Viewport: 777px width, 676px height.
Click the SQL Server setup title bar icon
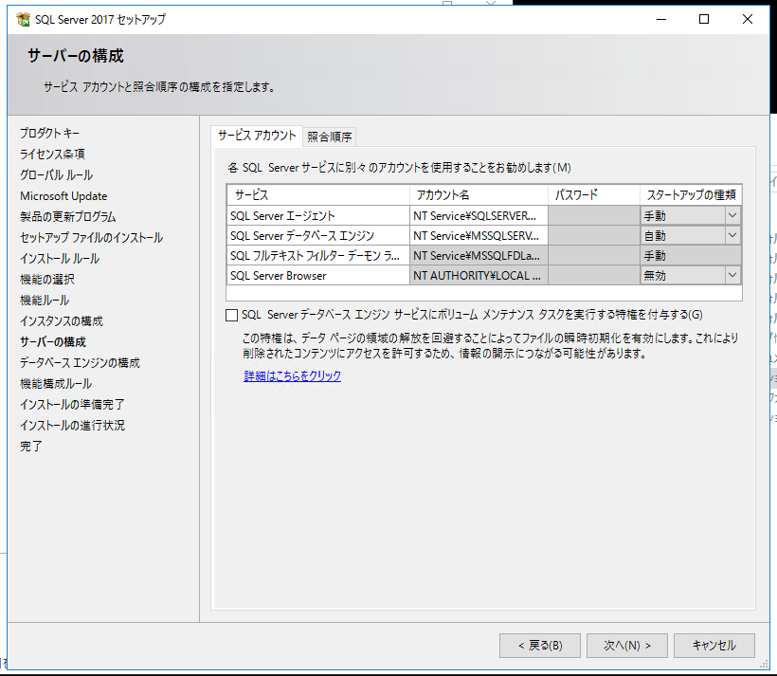pos(23,19)
